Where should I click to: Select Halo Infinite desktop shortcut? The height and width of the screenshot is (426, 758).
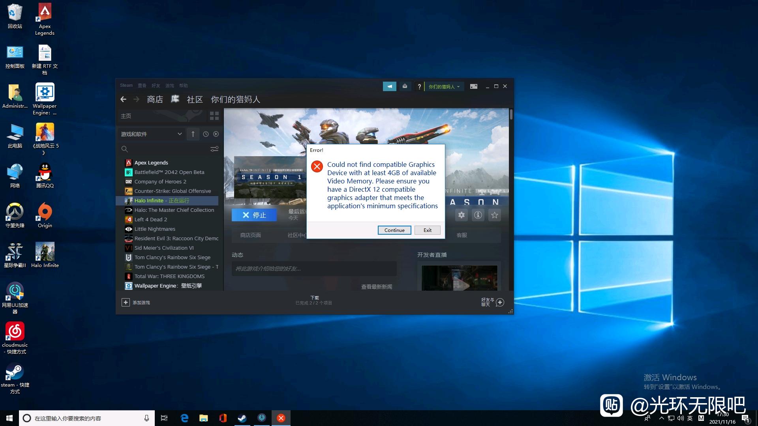(x=45, y=255)
